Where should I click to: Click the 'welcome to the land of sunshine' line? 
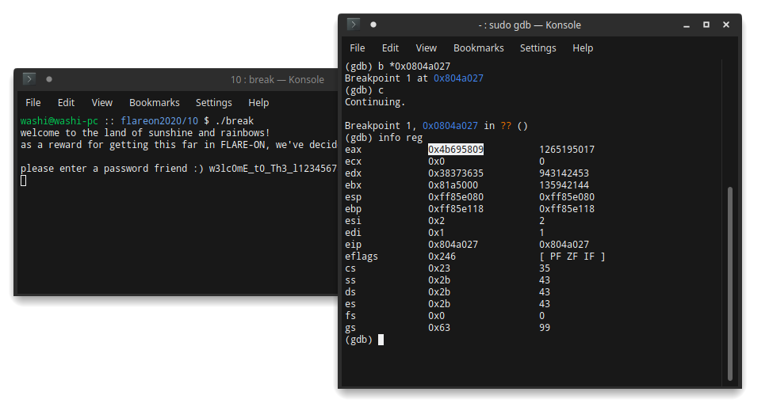145,133
